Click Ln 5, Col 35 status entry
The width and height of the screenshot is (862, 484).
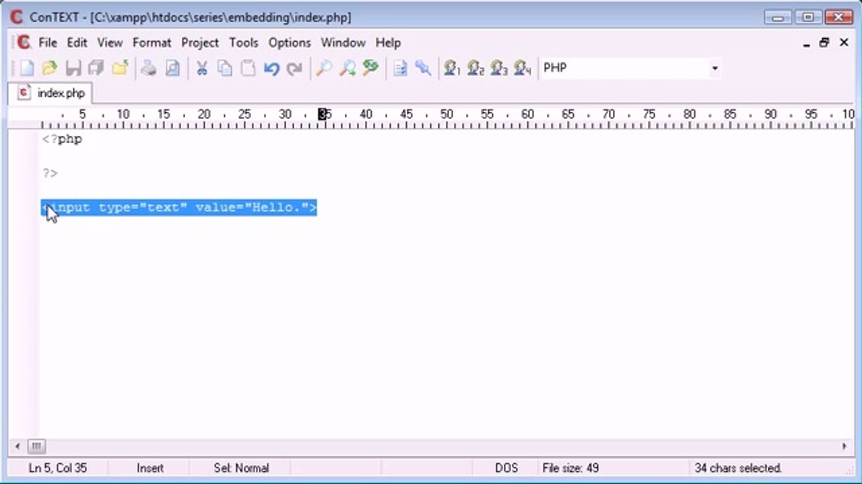coord(58,468)
